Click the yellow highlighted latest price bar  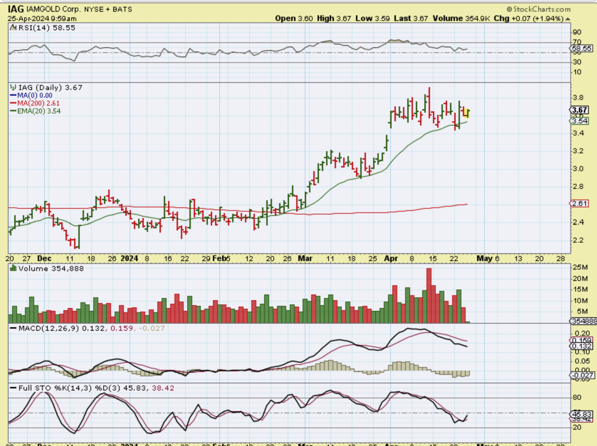coord(468,113)
